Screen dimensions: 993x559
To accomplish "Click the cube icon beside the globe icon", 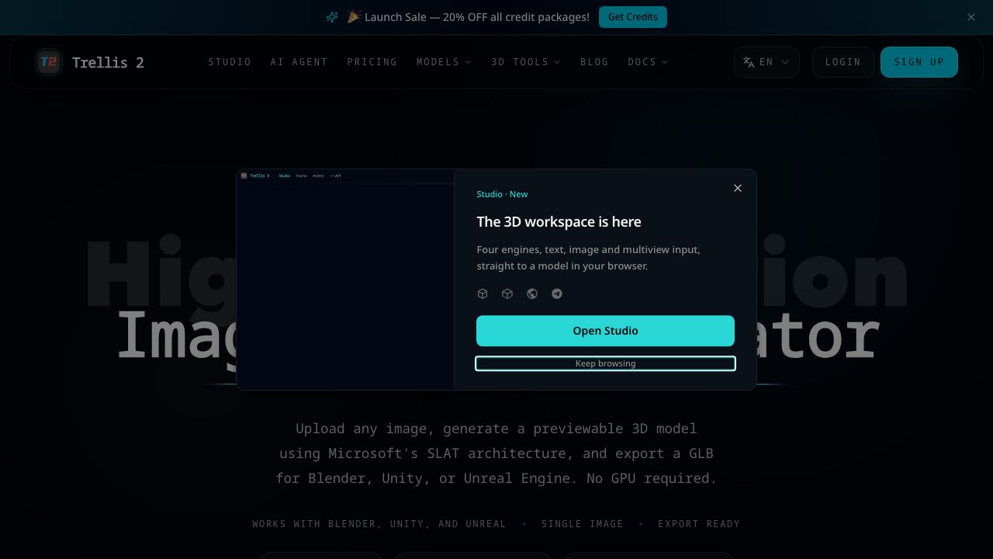I will coord(507,293).
